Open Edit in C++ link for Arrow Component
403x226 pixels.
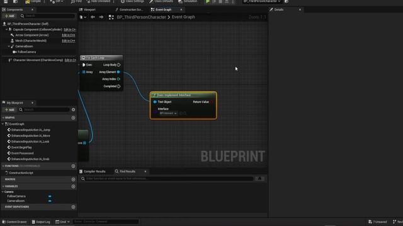69,35
